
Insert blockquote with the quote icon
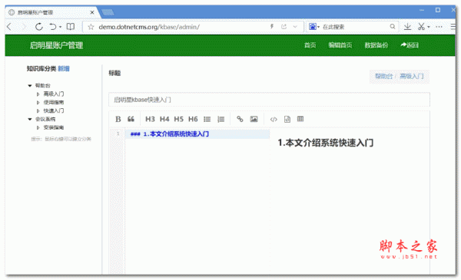(131, 119)
